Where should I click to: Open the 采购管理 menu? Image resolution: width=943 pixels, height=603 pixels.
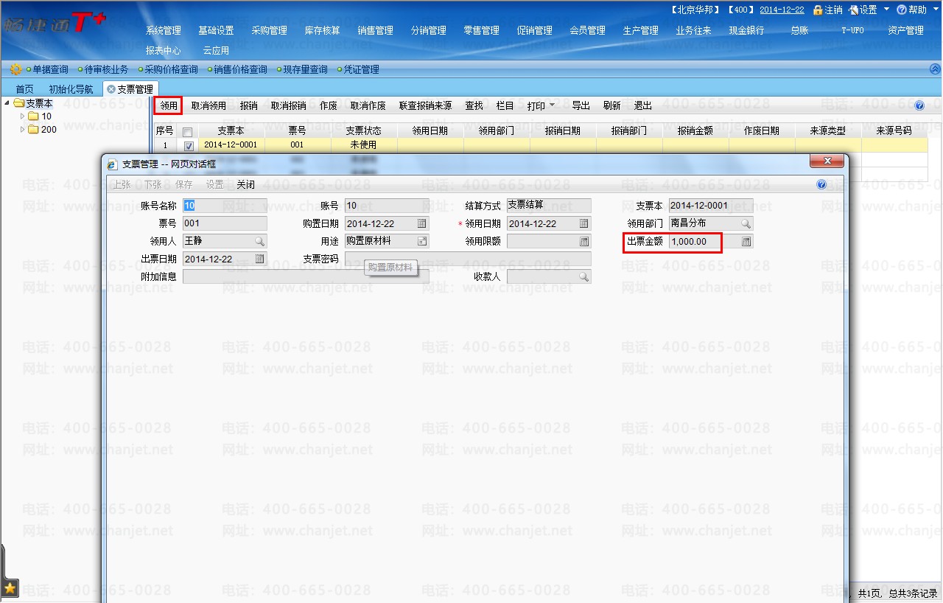(x=270, y=31)
